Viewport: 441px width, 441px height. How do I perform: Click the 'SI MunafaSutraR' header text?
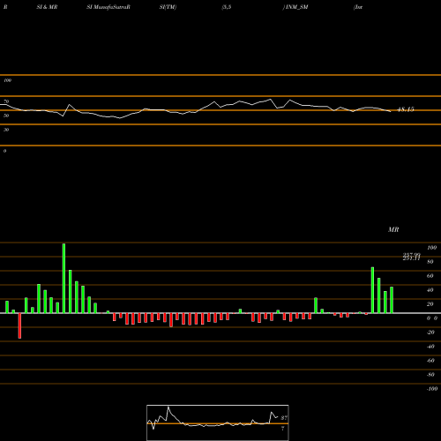[108, 7]
